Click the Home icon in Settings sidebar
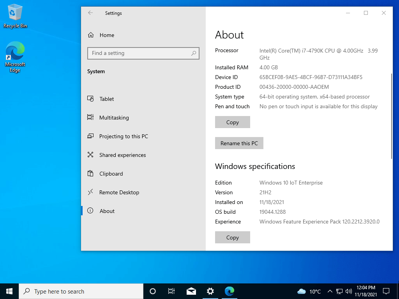Screen dimensions: 399x299 [90, 35]
